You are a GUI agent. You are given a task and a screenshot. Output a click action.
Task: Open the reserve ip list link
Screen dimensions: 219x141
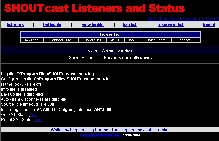pyautogui.click(x=170, y=25)
